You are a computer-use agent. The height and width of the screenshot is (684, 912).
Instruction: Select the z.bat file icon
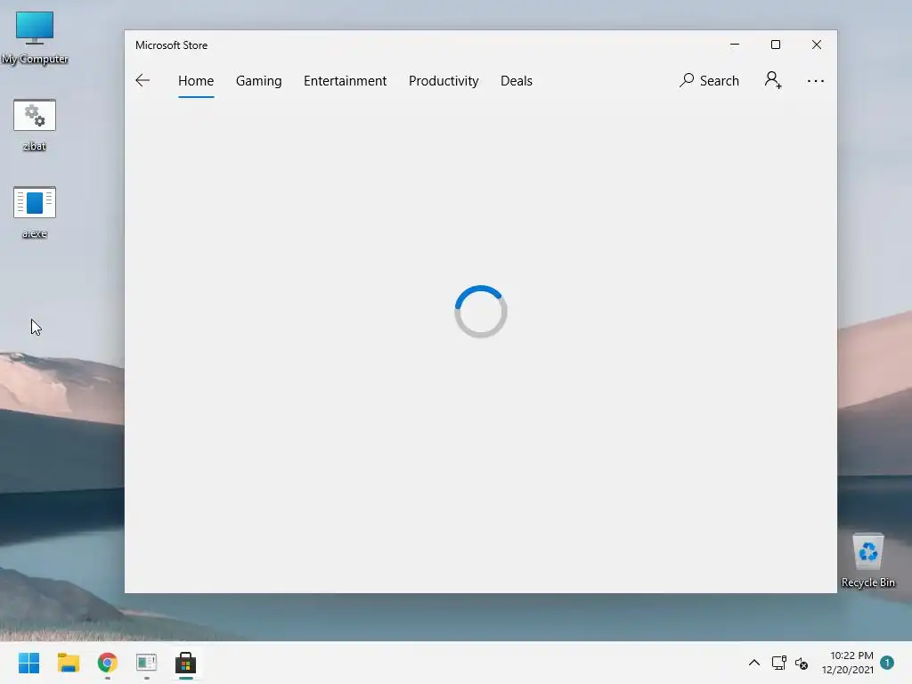click(x=35, y=125)
